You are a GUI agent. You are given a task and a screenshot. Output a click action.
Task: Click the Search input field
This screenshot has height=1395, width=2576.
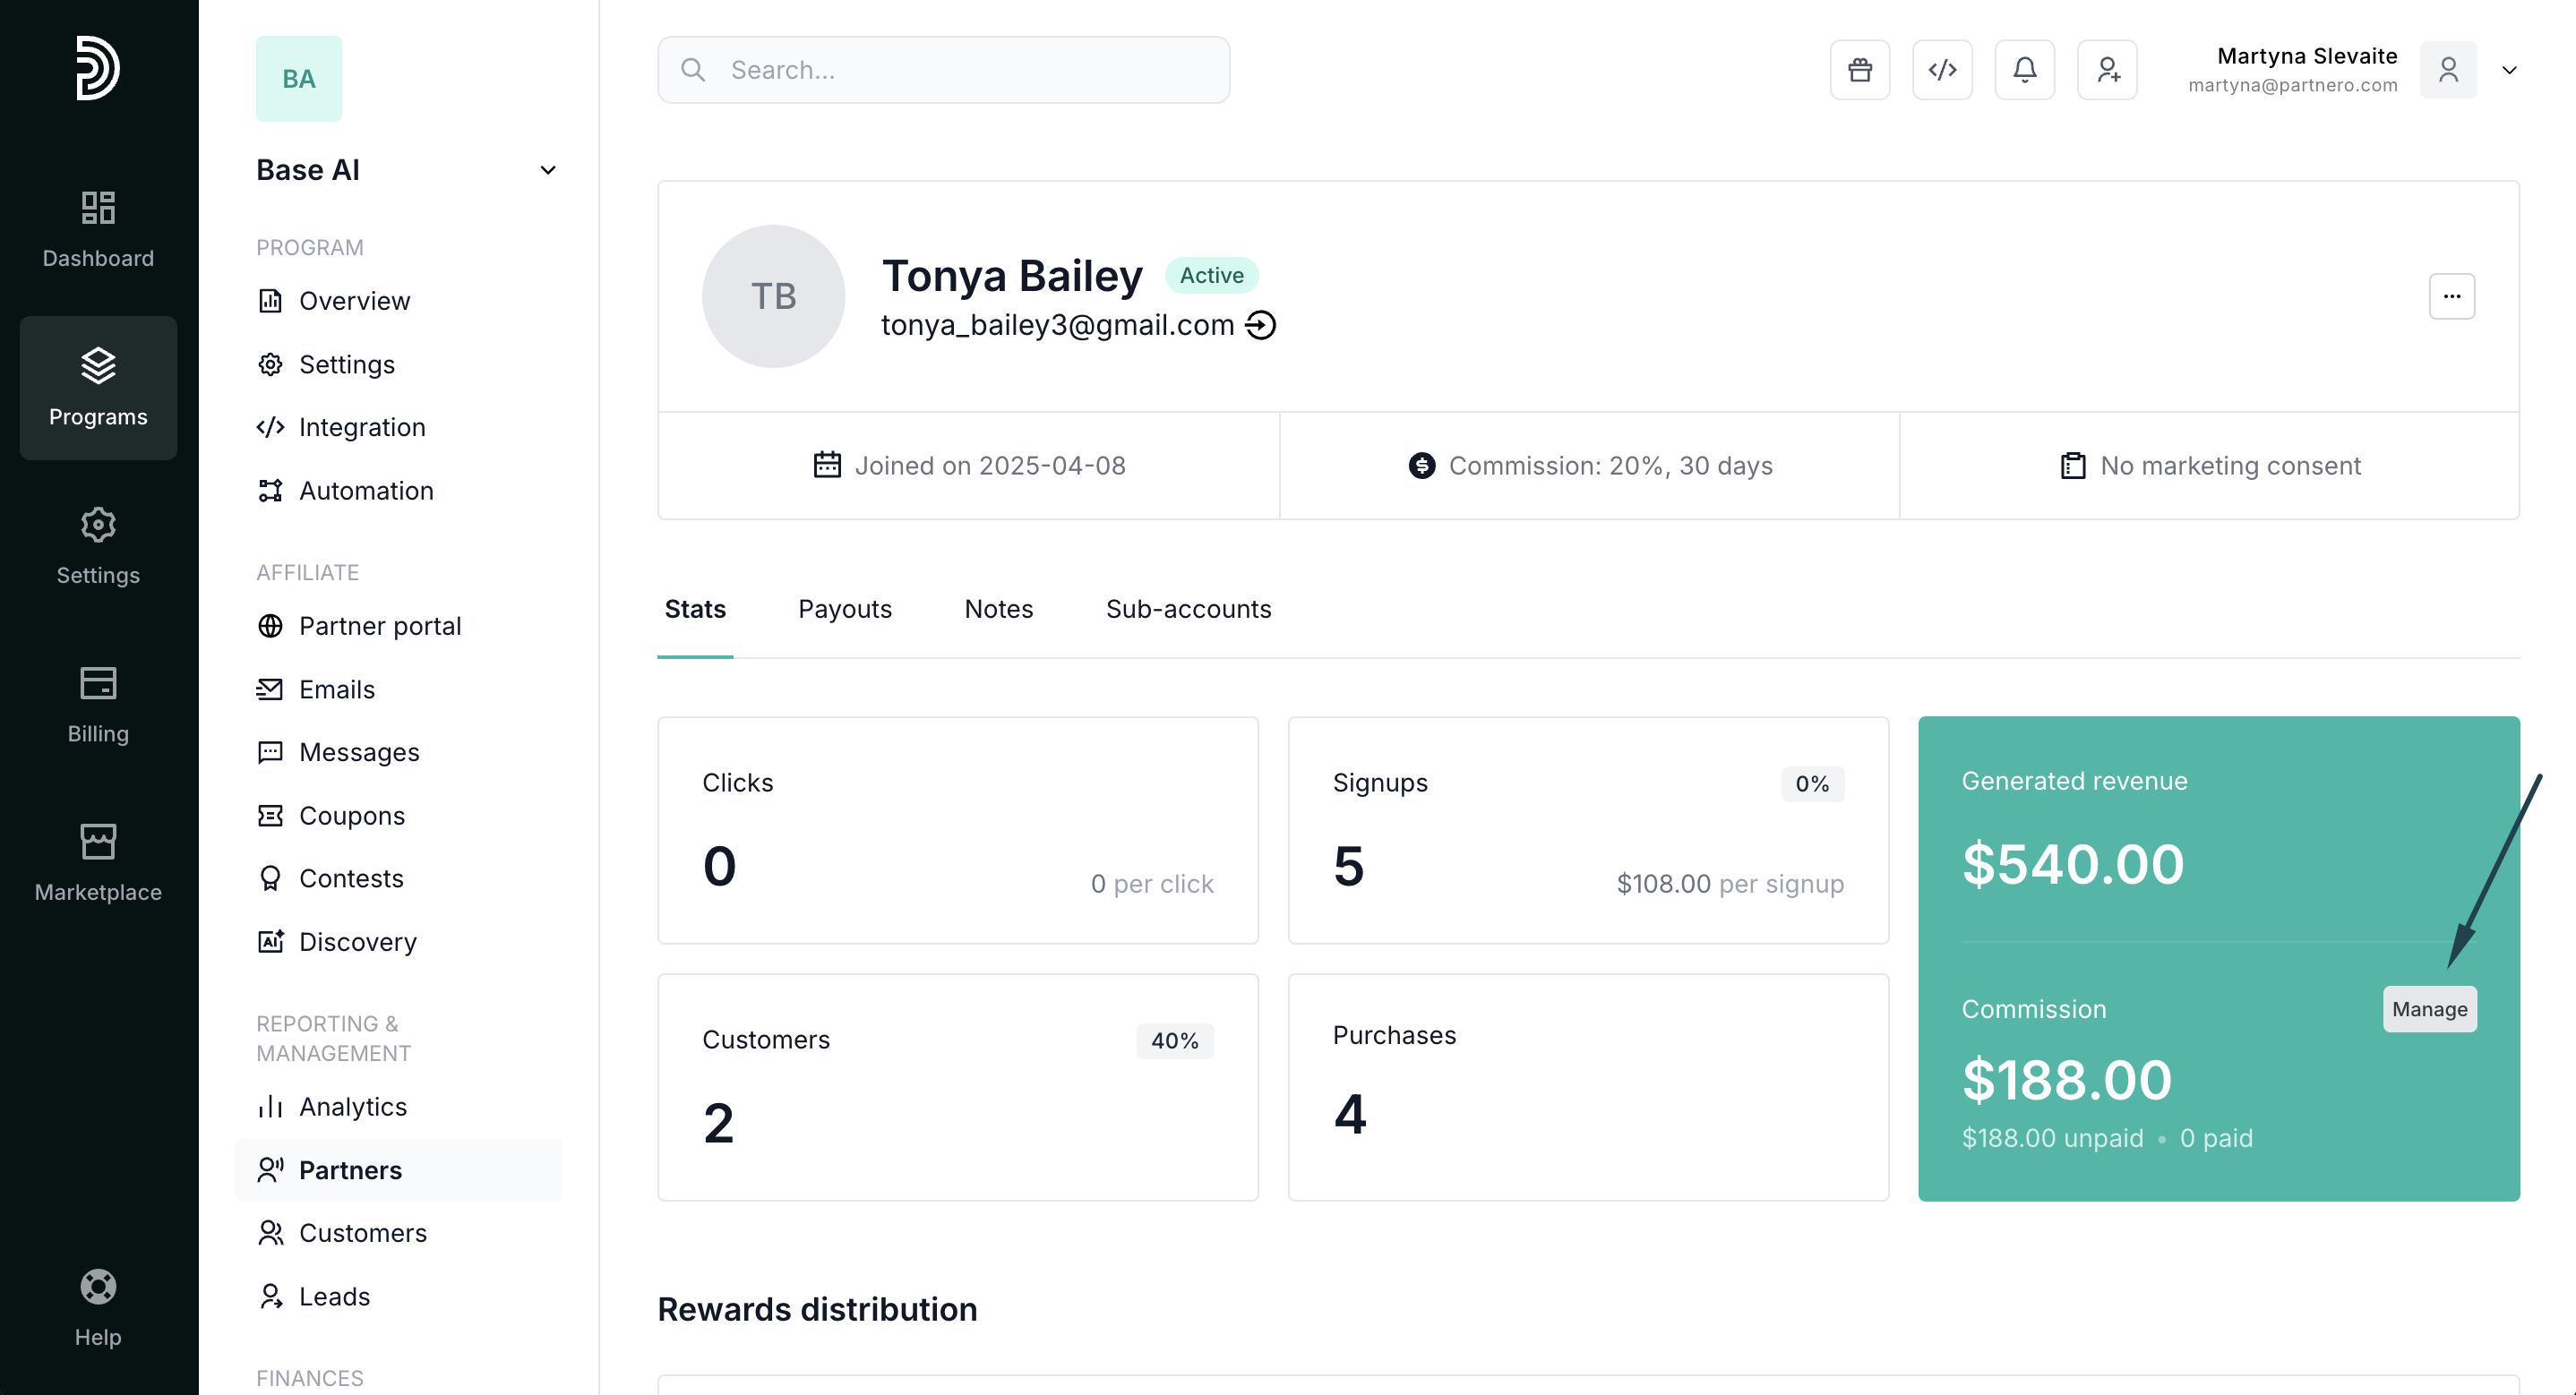point(943,70)
